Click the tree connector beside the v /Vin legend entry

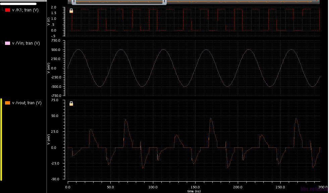(3, 43)
